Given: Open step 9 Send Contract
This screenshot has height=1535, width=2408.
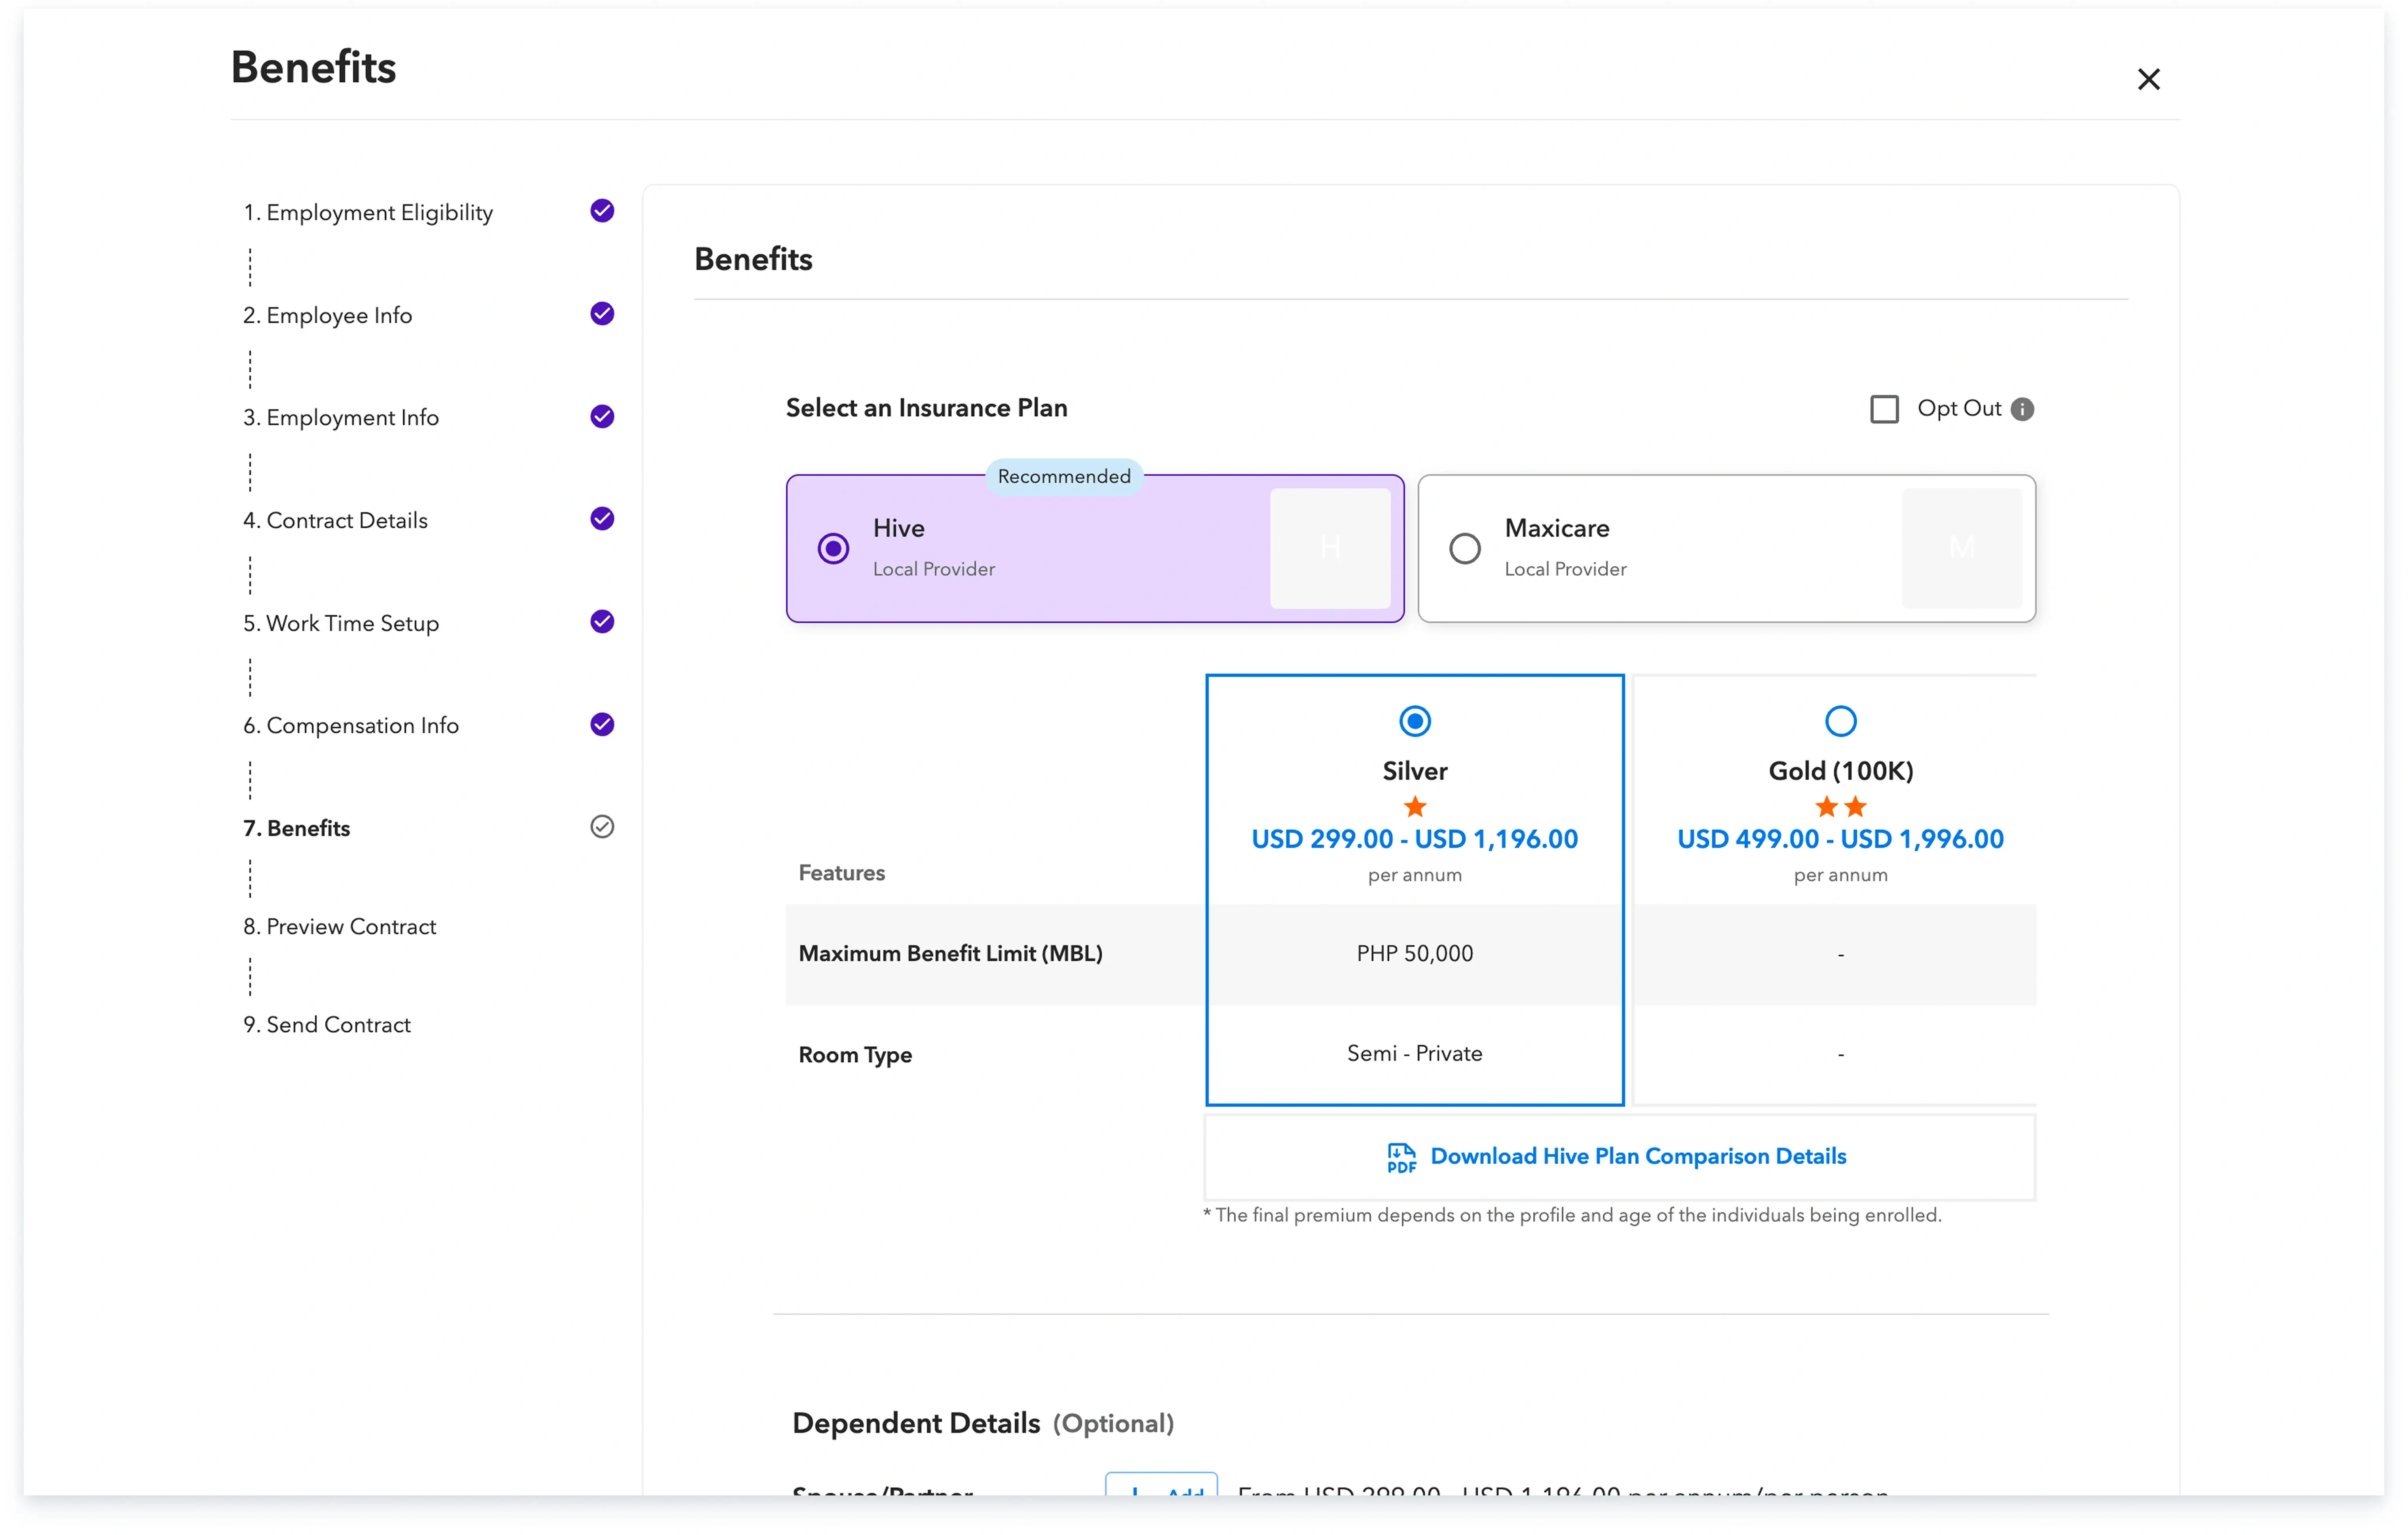Looking at the screenshot, I should click(x=327, y=1025).
